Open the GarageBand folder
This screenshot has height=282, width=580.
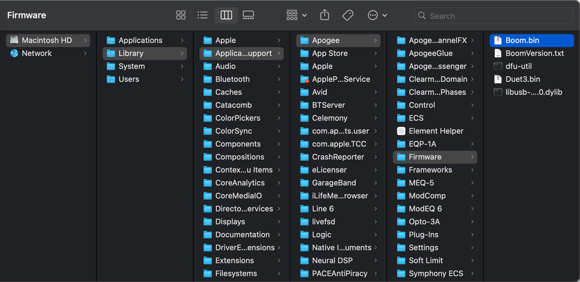334,183
